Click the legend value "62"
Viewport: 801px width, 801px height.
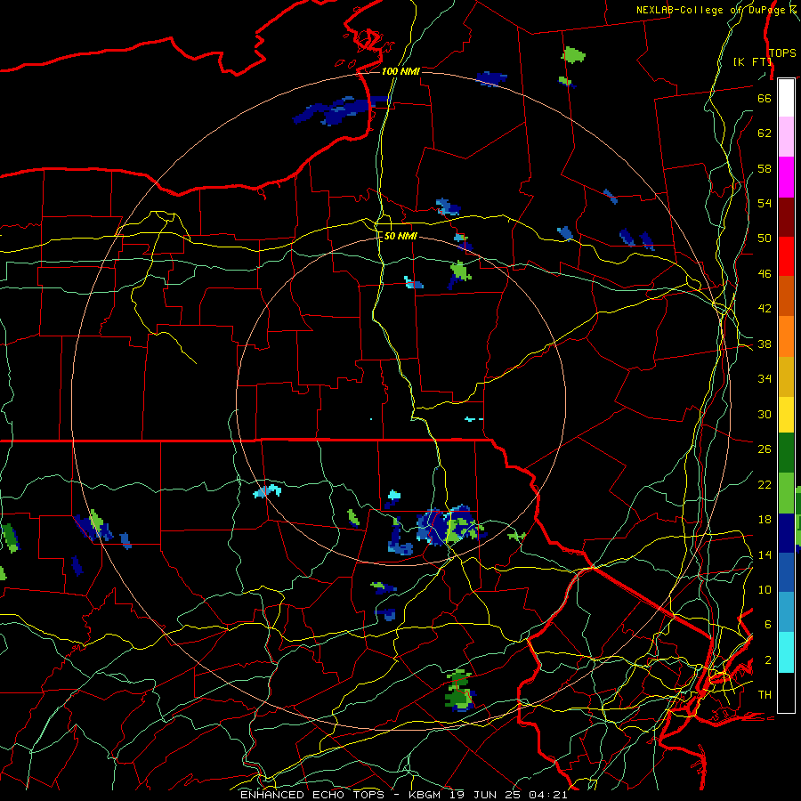coord(765,133)
